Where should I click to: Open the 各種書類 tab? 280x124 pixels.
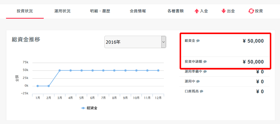[x=175, y=11]
